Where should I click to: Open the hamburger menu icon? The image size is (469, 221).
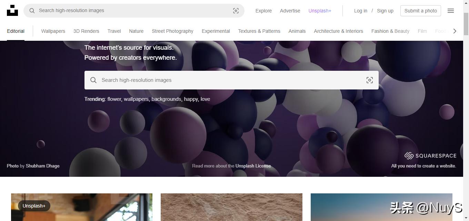451,11
